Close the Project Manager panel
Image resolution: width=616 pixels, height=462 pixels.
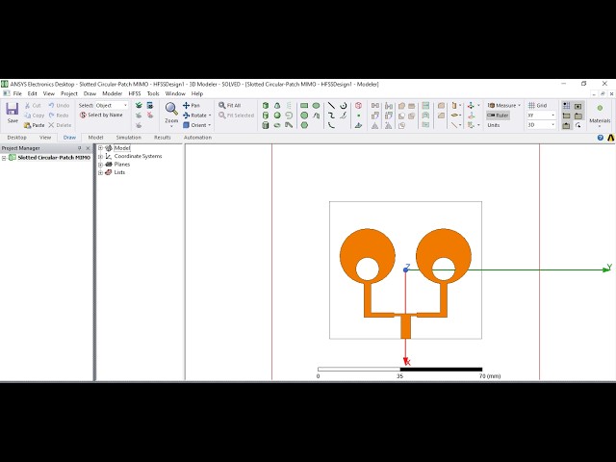tap(88, 148)
